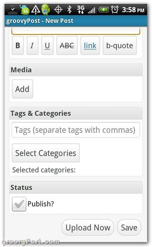This screenshot has width=152, height=247.
Task: Tap the post content text area
Action: (75, 31)
